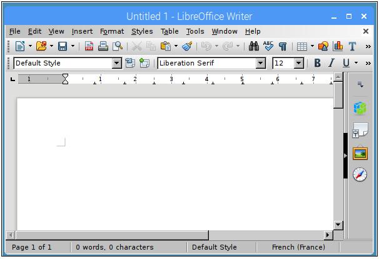The height and width of the screenshot is (259, 379).
Task: Expand the Paste options dropdown arrow
Action: coord(176,46)
